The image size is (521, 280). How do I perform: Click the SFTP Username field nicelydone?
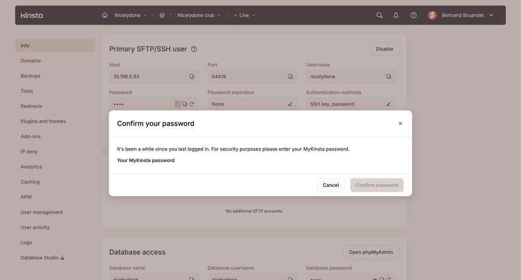coord(351,76)
